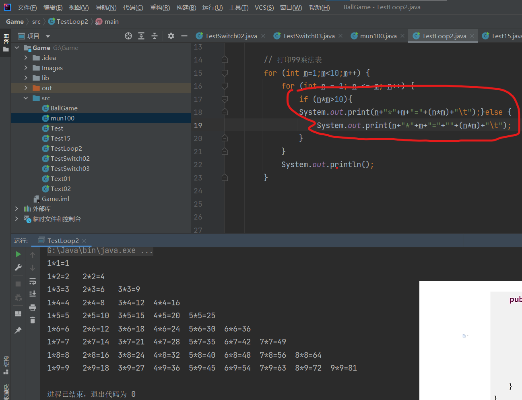The image size is (522, 400).
Task: Expand the lib folder
Action: 26,78
